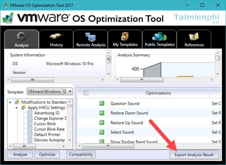This screenshot has width=226, height=165.
Task: Open the My Templates tab
Action: coord(125,39)
